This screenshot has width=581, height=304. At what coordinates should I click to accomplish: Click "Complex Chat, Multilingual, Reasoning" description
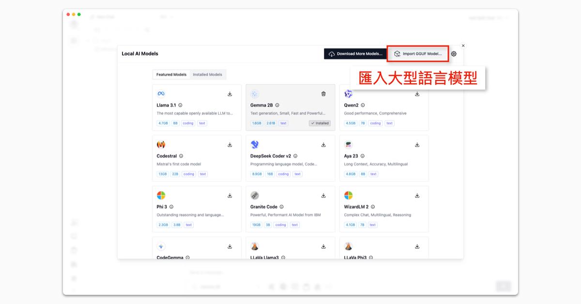click(x=378, y=215)
